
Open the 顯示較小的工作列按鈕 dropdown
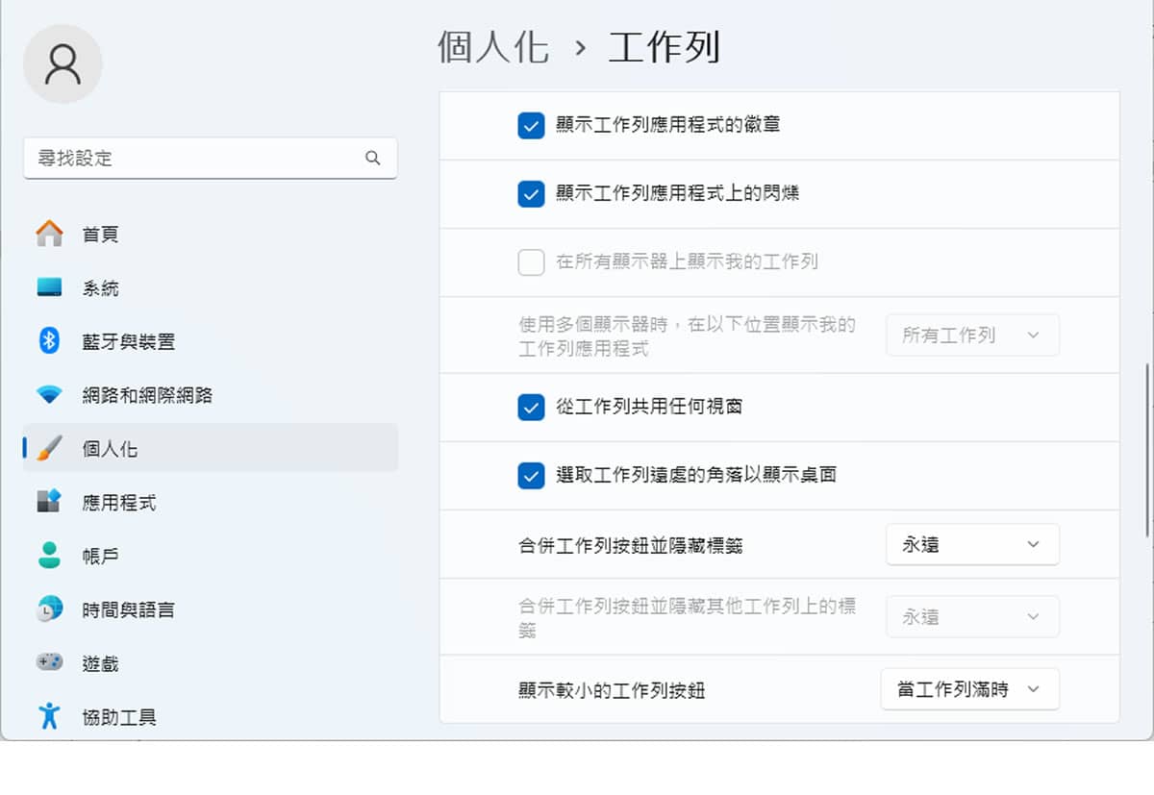pyautogui.click(x=969, y=690)
